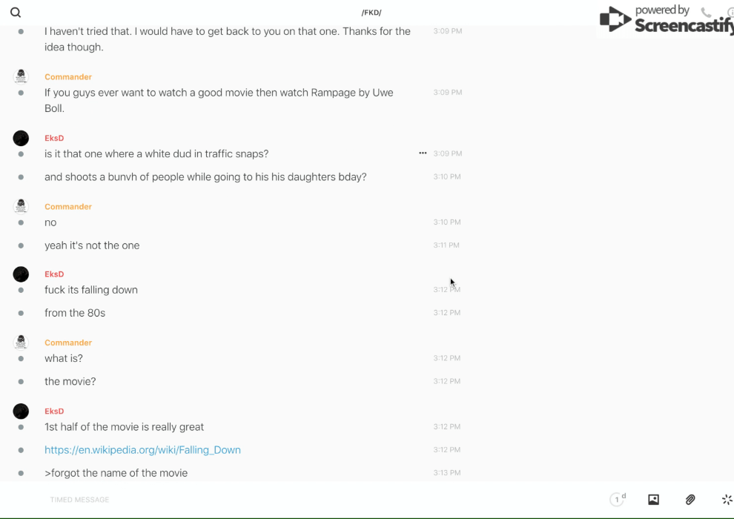
Task: Open search with the magnifier icon
Action: [16, 13]
